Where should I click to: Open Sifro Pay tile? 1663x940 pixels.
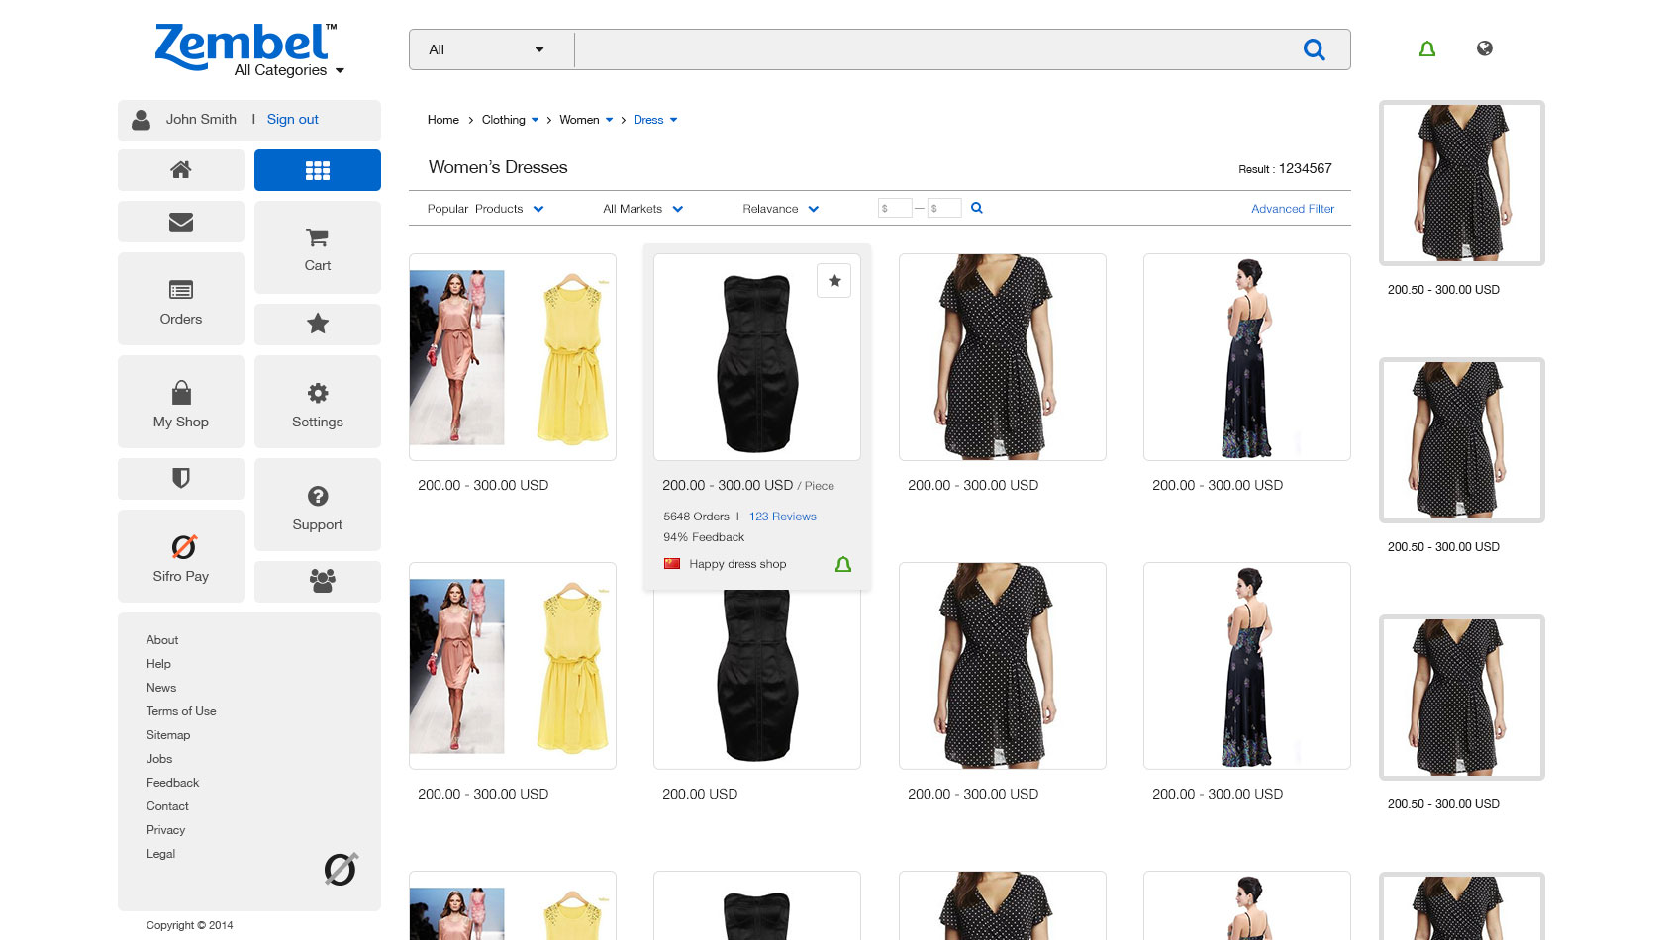pyautogui.click(x=181, y=556)
